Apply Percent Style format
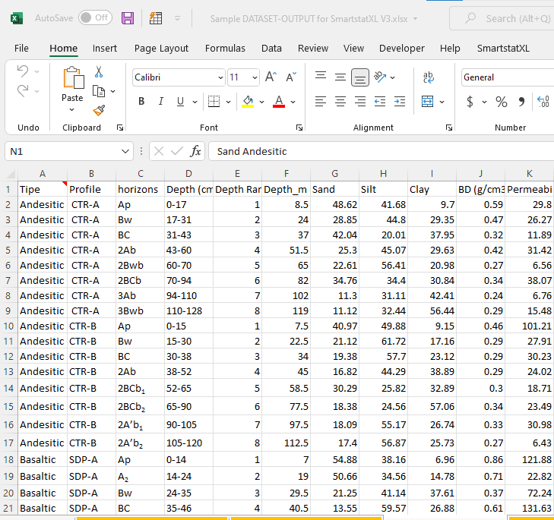This screenshot has height=520, width=554. click(502, 102)
